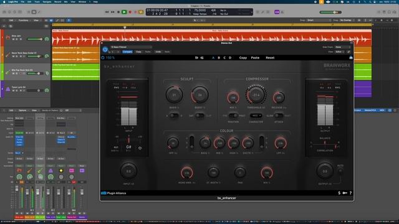Click the plugin redo arrow icon
The width and height of the screenshot is (399, 224).
click(x=202, y=58)
